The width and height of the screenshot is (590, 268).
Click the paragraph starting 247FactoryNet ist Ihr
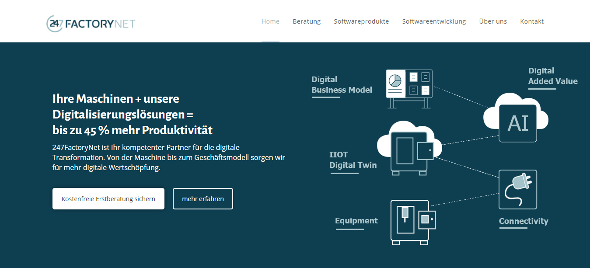169,157
